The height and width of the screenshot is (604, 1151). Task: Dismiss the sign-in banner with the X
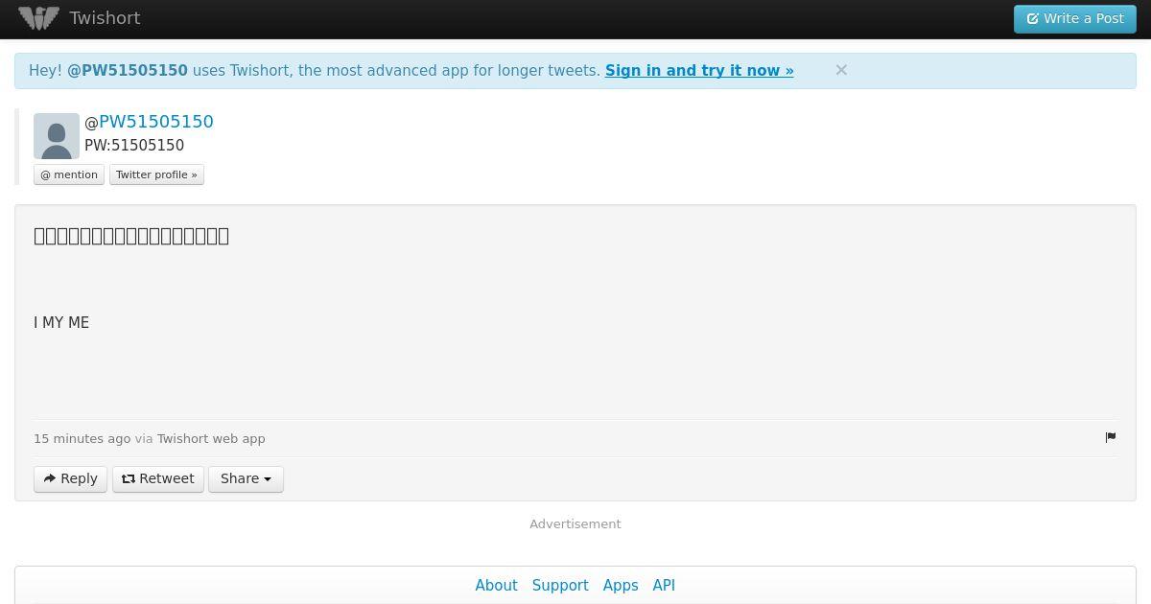coord(841,70)
